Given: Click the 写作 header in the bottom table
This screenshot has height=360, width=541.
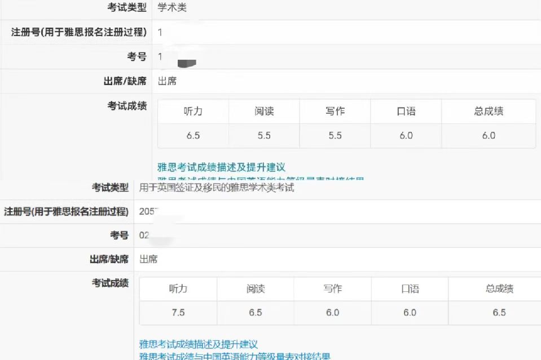Looking at the screenshot, I should click(x=332, y=289).
